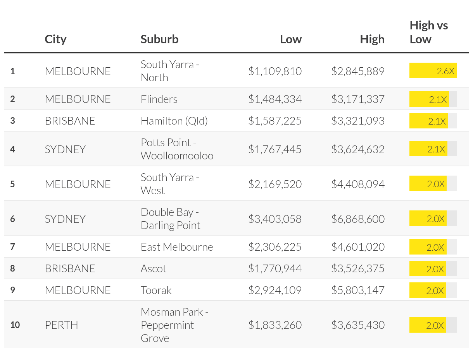The width and height of the screenshot is (473, 352).
Task: Click the $6,868,600 high price value
Action: 358,219
